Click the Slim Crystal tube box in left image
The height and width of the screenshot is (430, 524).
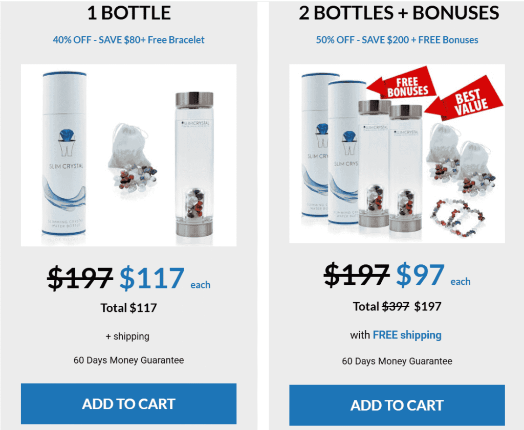[64, 153]
